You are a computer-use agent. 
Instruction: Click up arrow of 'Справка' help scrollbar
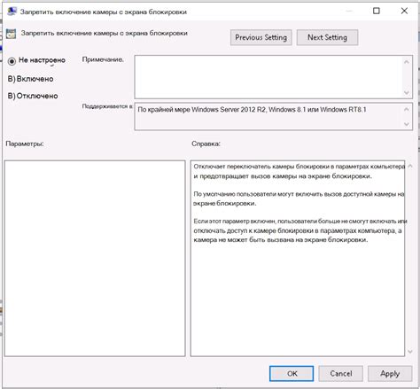[410, 167]
